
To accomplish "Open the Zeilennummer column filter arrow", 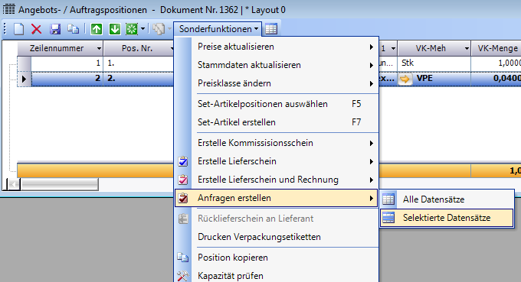I will point(99,49).
